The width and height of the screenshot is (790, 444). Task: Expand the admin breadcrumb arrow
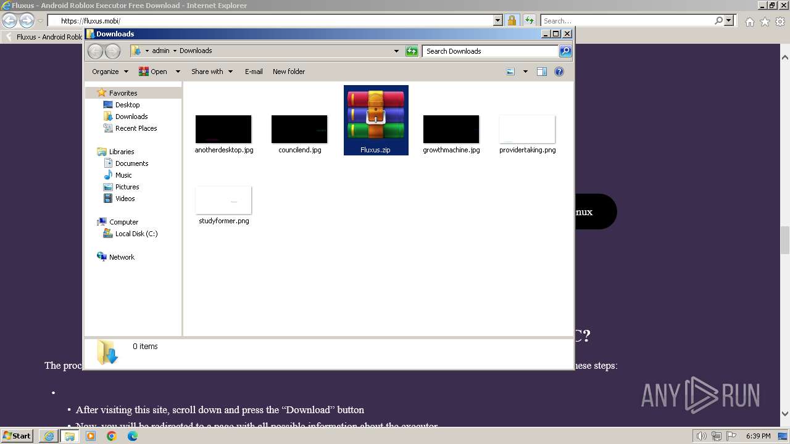pos(175,51)
